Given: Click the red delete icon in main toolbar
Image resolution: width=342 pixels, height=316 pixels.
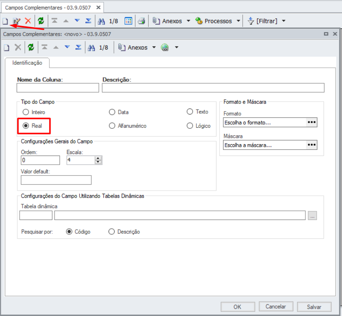Looking at the screenshot, I should (x=28, y=21).
